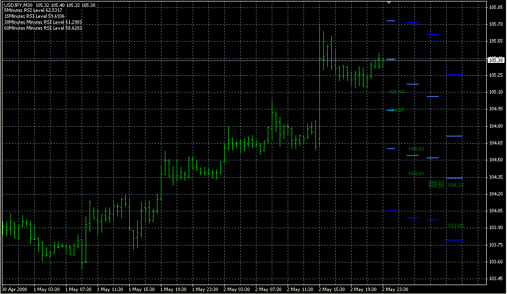Click the 103.45 value on price scale
Screen dimensions: 507x294
click(x=496, y=279)
